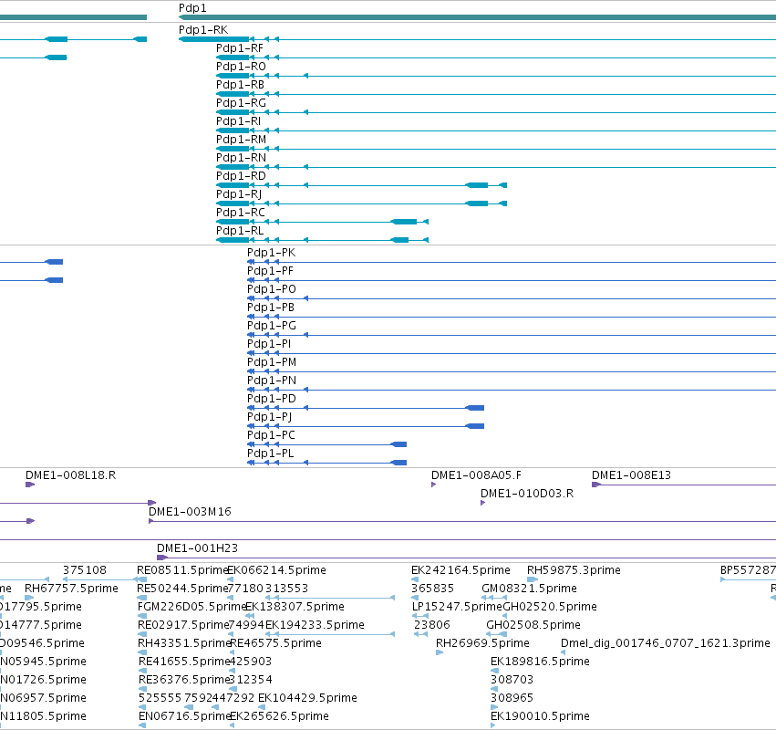Click EST GH02520.5prime label
This screenshot has height=730, width=776.
(x=550, y=607)
